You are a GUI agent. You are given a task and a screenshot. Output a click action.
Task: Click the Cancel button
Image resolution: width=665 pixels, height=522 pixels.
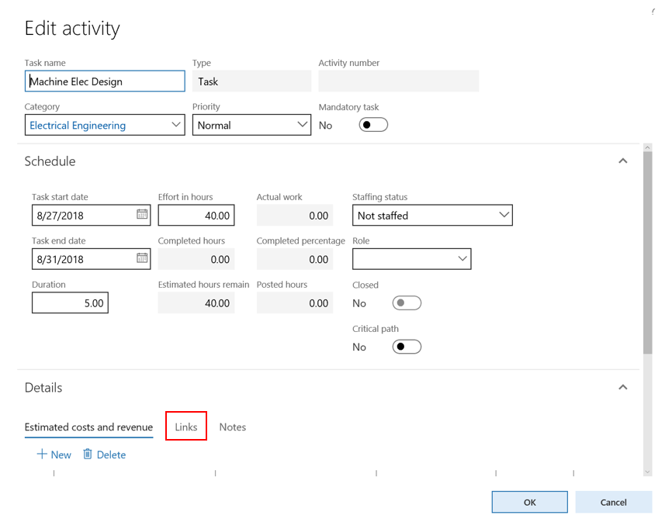613,502
